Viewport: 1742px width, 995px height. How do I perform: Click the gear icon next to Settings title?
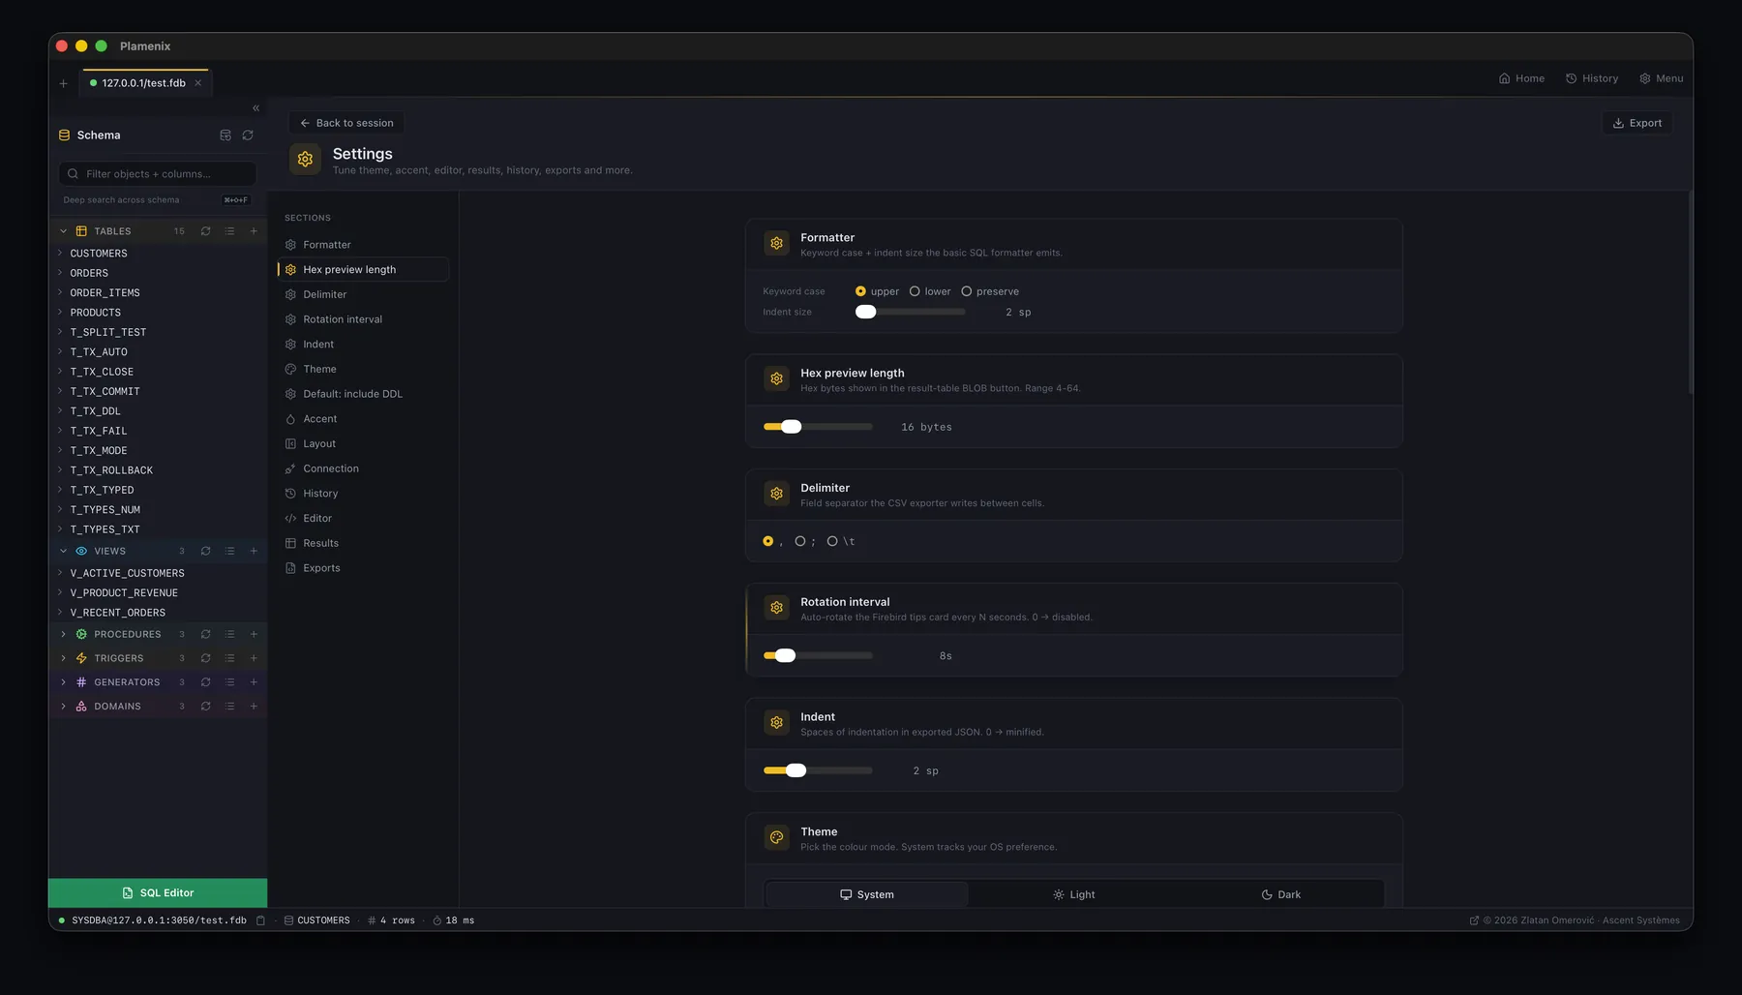305,159
